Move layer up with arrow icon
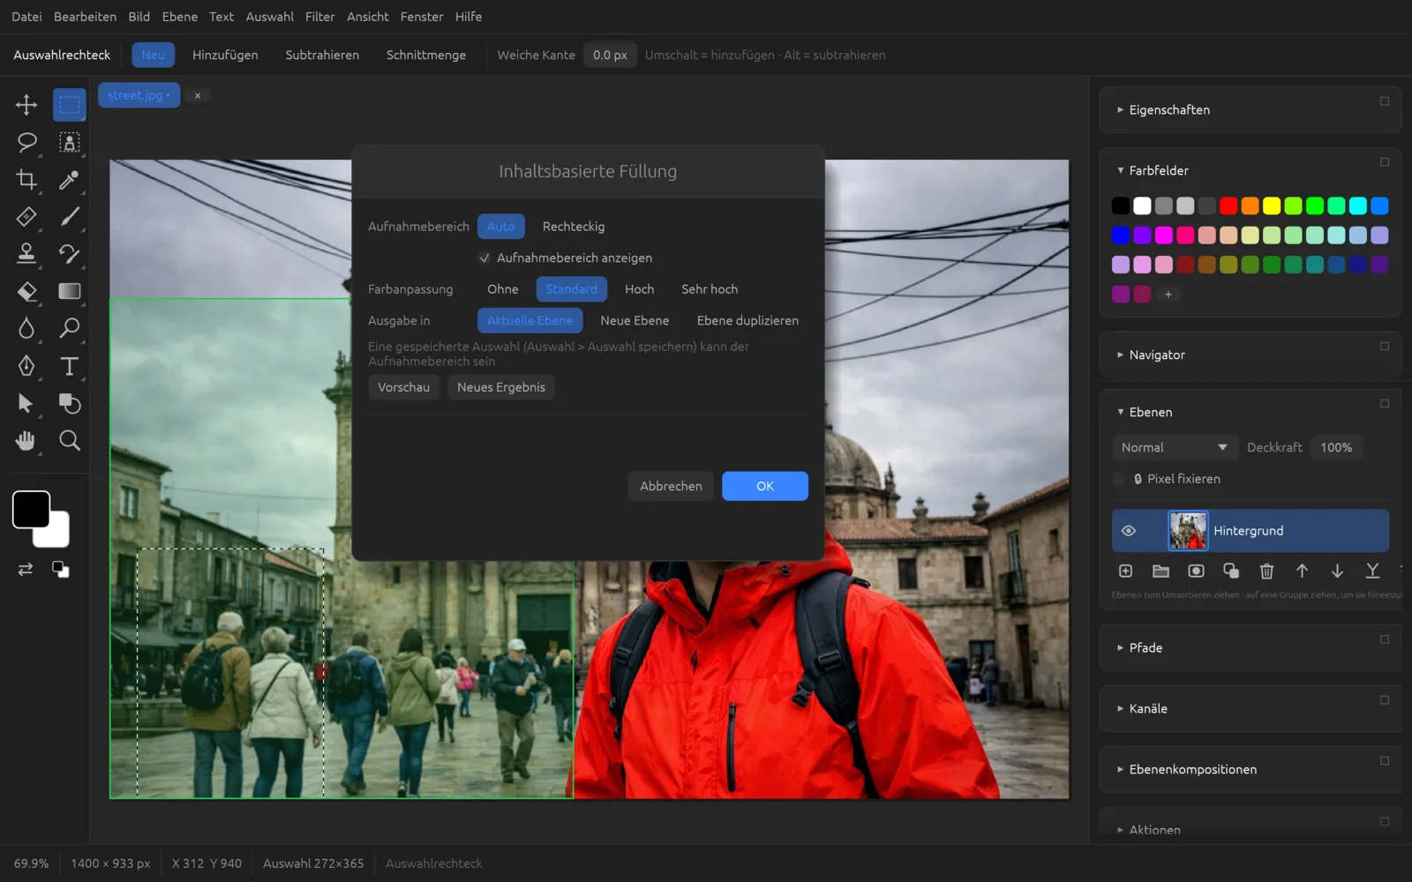Screen dimensions: 1412x882 (1302, 572)
